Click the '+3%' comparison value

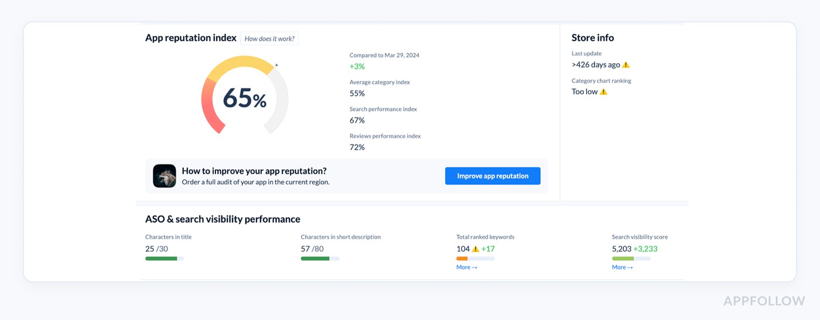coord(357,67)
